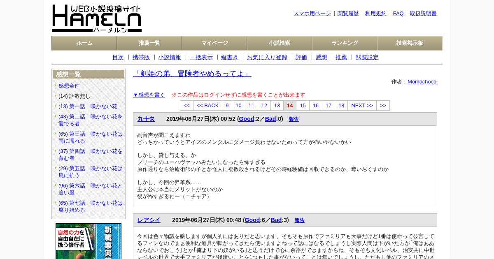Open 閲覧履歴 in top links
The height and width of the screenshot is (259, 494).
tap(348, 13)
